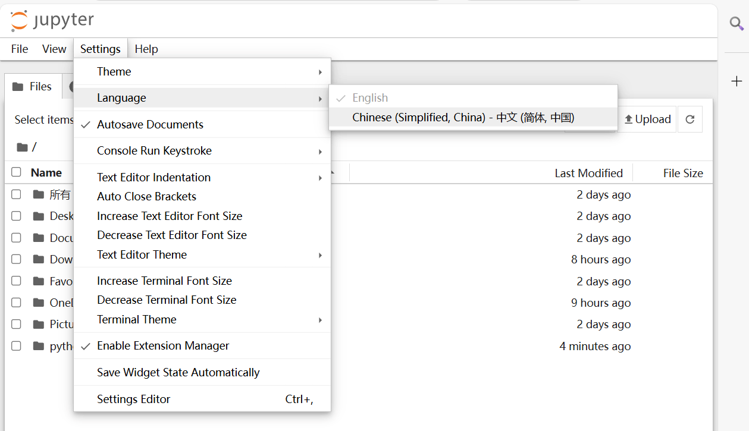The width and height of the screenshot is (749, 431).
Task: Click the Upload button
Action: pos(647,119)
